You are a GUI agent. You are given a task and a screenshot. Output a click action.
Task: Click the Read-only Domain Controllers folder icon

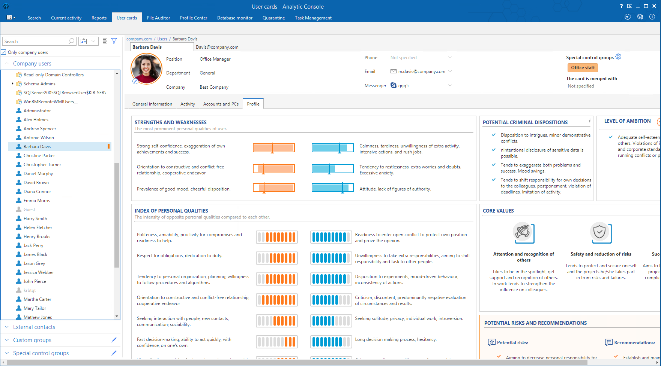point(19,74)
